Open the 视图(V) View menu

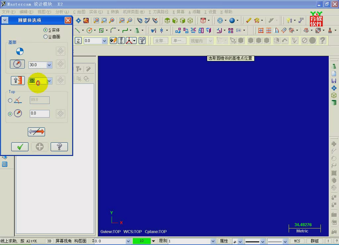[44, 12]
